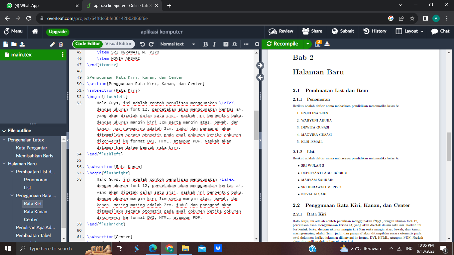
Task: Create a new file in the project
Action: click(6, 44)
